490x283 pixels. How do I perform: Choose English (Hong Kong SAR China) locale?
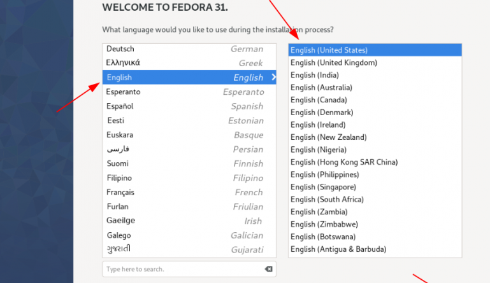[374, 162]
